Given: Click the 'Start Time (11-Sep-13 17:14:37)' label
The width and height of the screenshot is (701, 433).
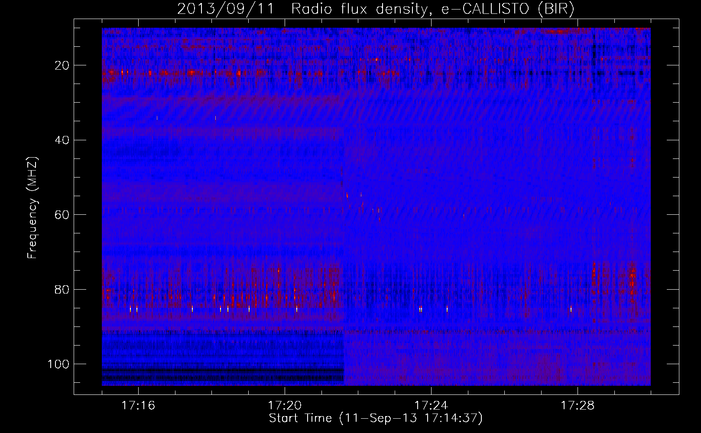Looking at the screenshot, I should coord(376,418).
